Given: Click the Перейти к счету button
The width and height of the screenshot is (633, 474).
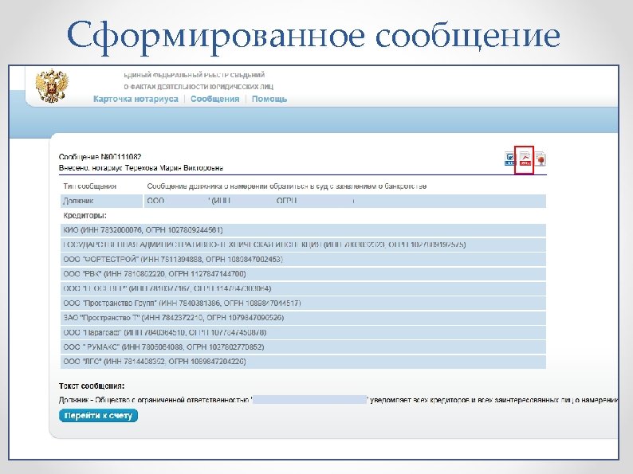Looking at the screenshot, I should [98, 416].
